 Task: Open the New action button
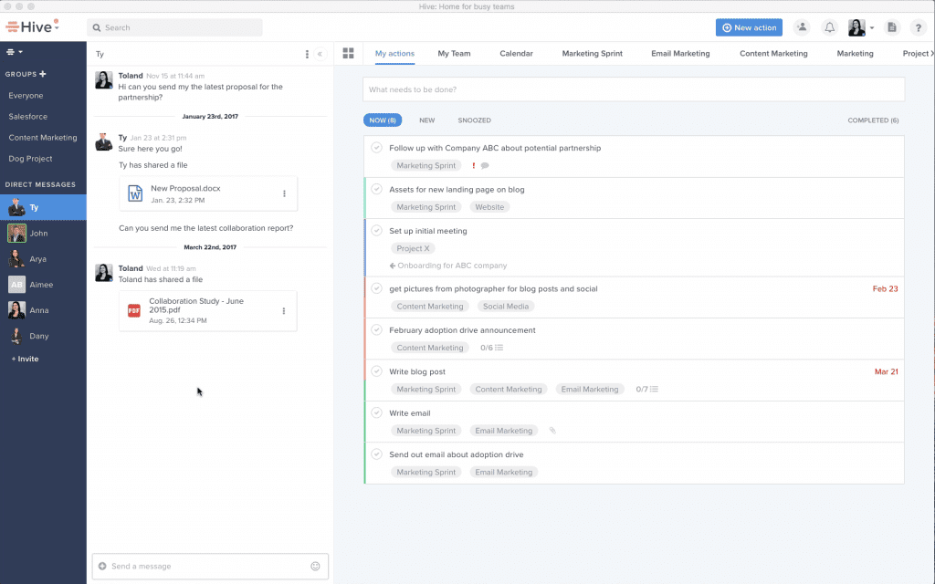pos(749,27)
